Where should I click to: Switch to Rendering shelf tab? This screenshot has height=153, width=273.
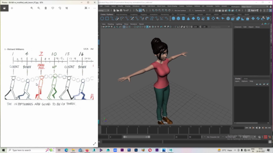(165, 14)
